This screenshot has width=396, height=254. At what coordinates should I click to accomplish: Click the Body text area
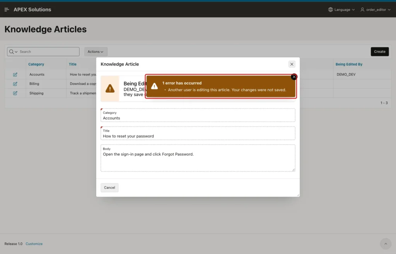198,158
